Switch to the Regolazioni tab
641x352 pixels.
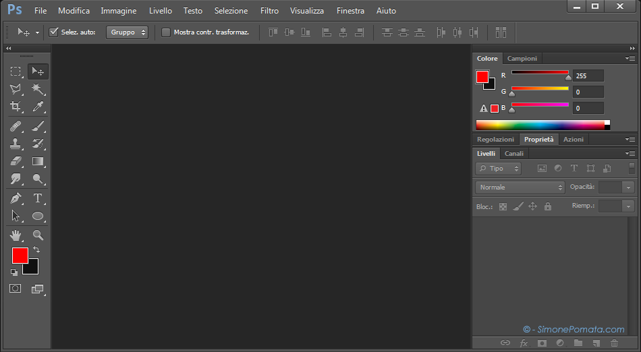495,139
